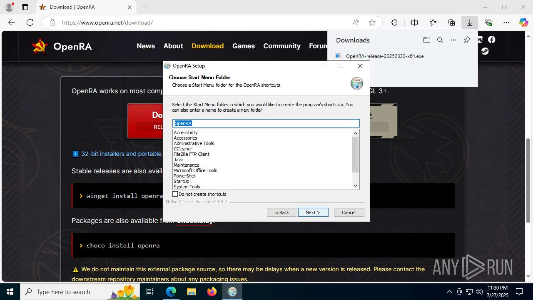Open the tab actions menu icon

coord(25,7)
